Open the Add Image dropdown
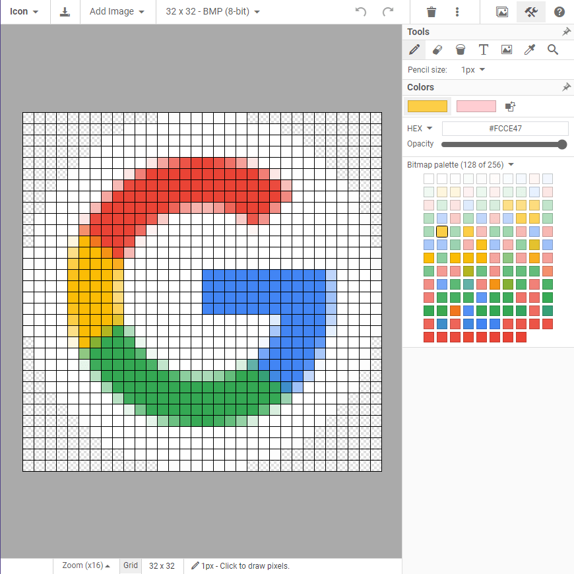Image resolution: width=574 pixels, height=574 pixels. (x=117, y=12)
